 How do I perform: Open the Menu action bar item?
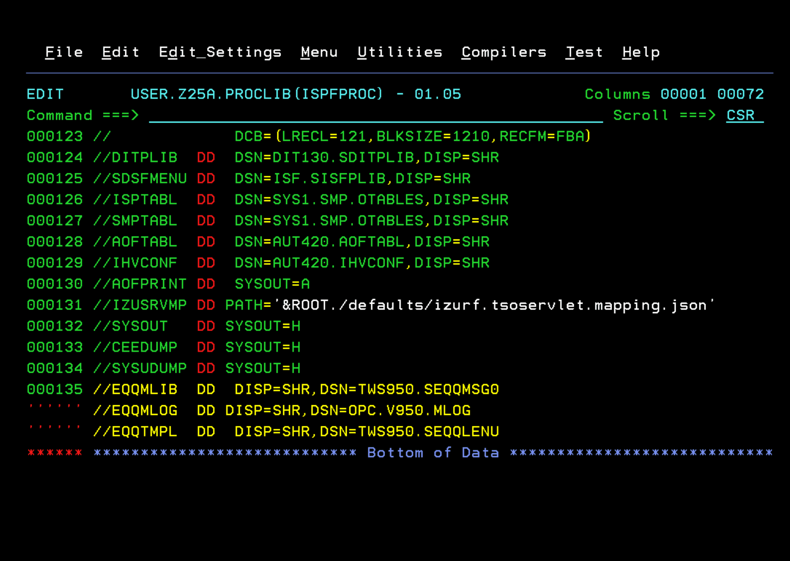pos(319,52)
